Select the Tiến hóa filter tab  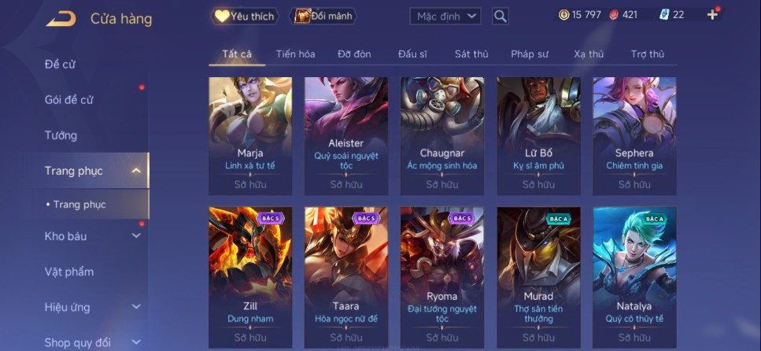click(x=295, y=54)
